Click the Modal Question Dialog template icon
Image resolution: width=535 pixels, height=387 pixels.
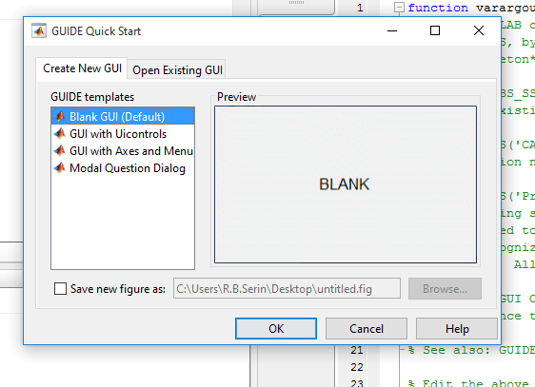[x=60, y=167]
